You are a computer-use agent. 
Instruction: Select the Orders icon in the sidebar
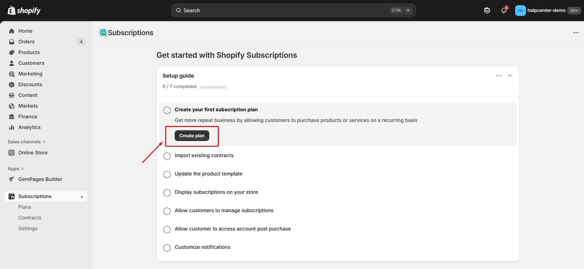point(11,42)
